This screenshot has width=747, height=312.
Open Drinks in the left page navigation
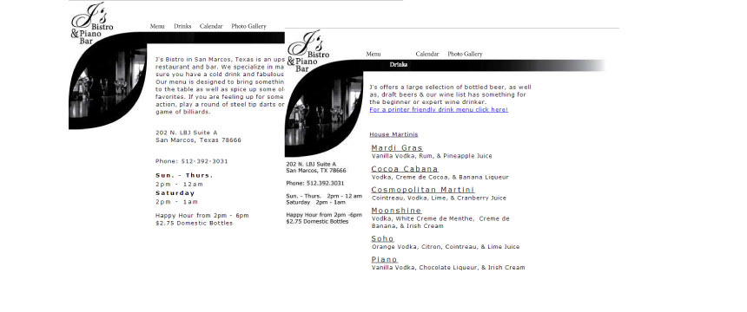coord(182,26)
